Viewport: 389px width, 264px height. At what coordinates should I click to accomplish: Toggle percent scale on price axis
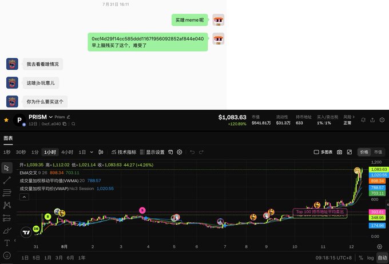click(x=361, y=258)
